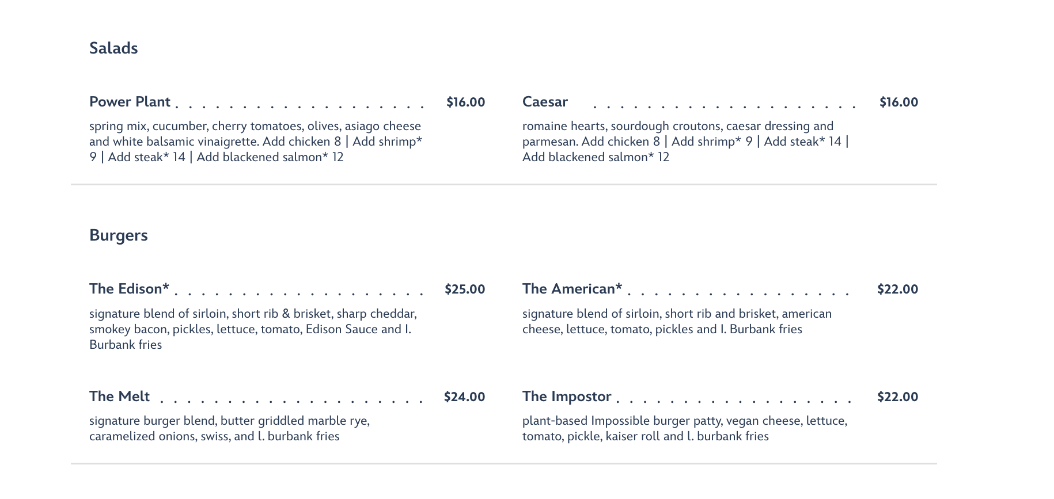Click The Edison* burger title
The image size is (1054, 499).
129,289
